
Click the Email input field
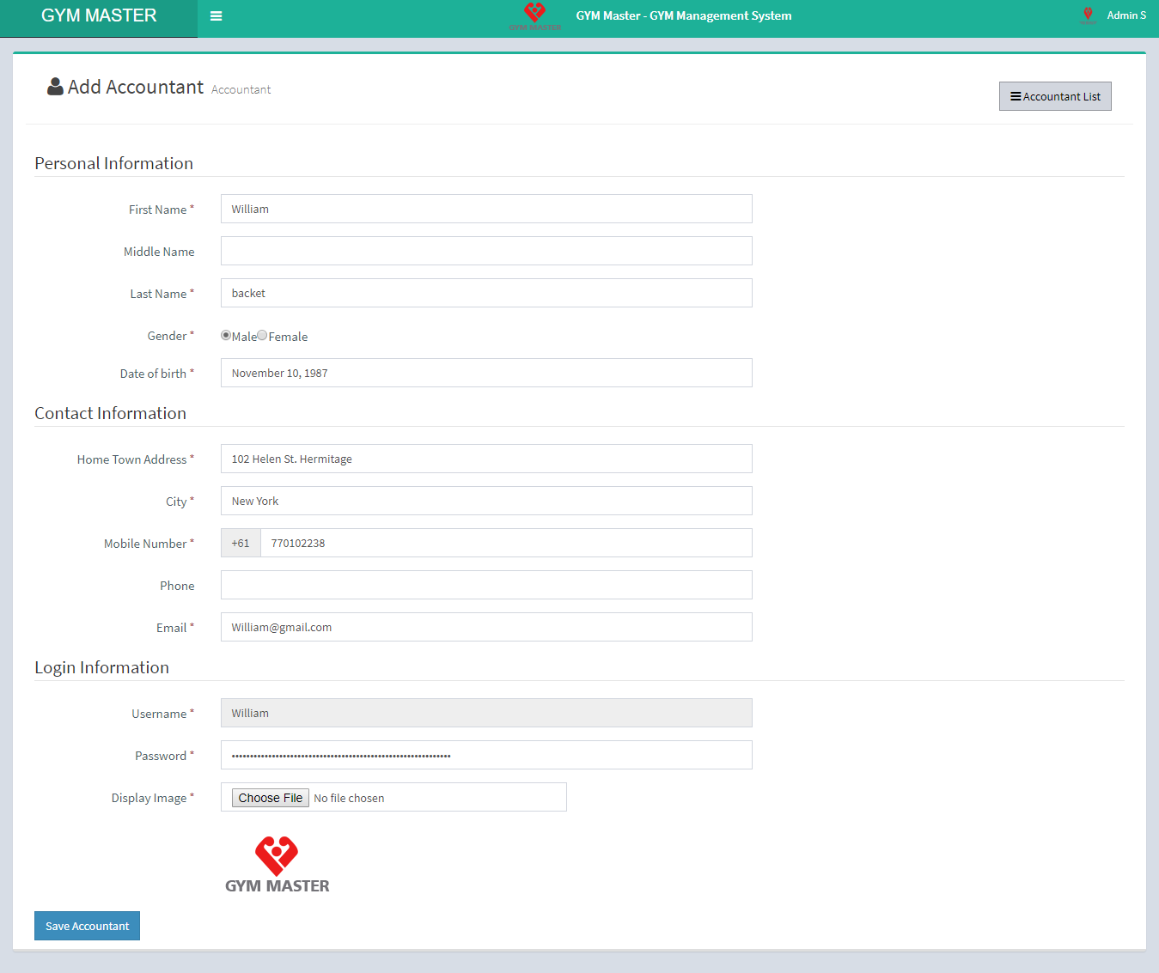pyautogui.click(x=486, y=627)
